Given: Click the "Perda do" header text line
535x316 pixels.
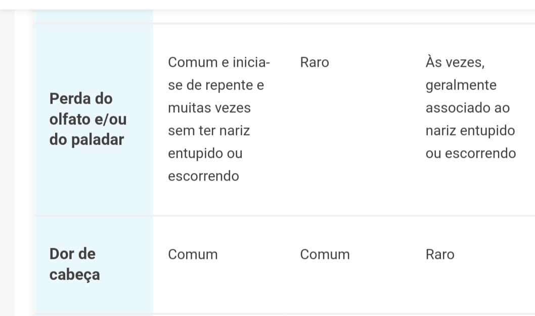Looking at the screenshot, I should click(81, 98).
